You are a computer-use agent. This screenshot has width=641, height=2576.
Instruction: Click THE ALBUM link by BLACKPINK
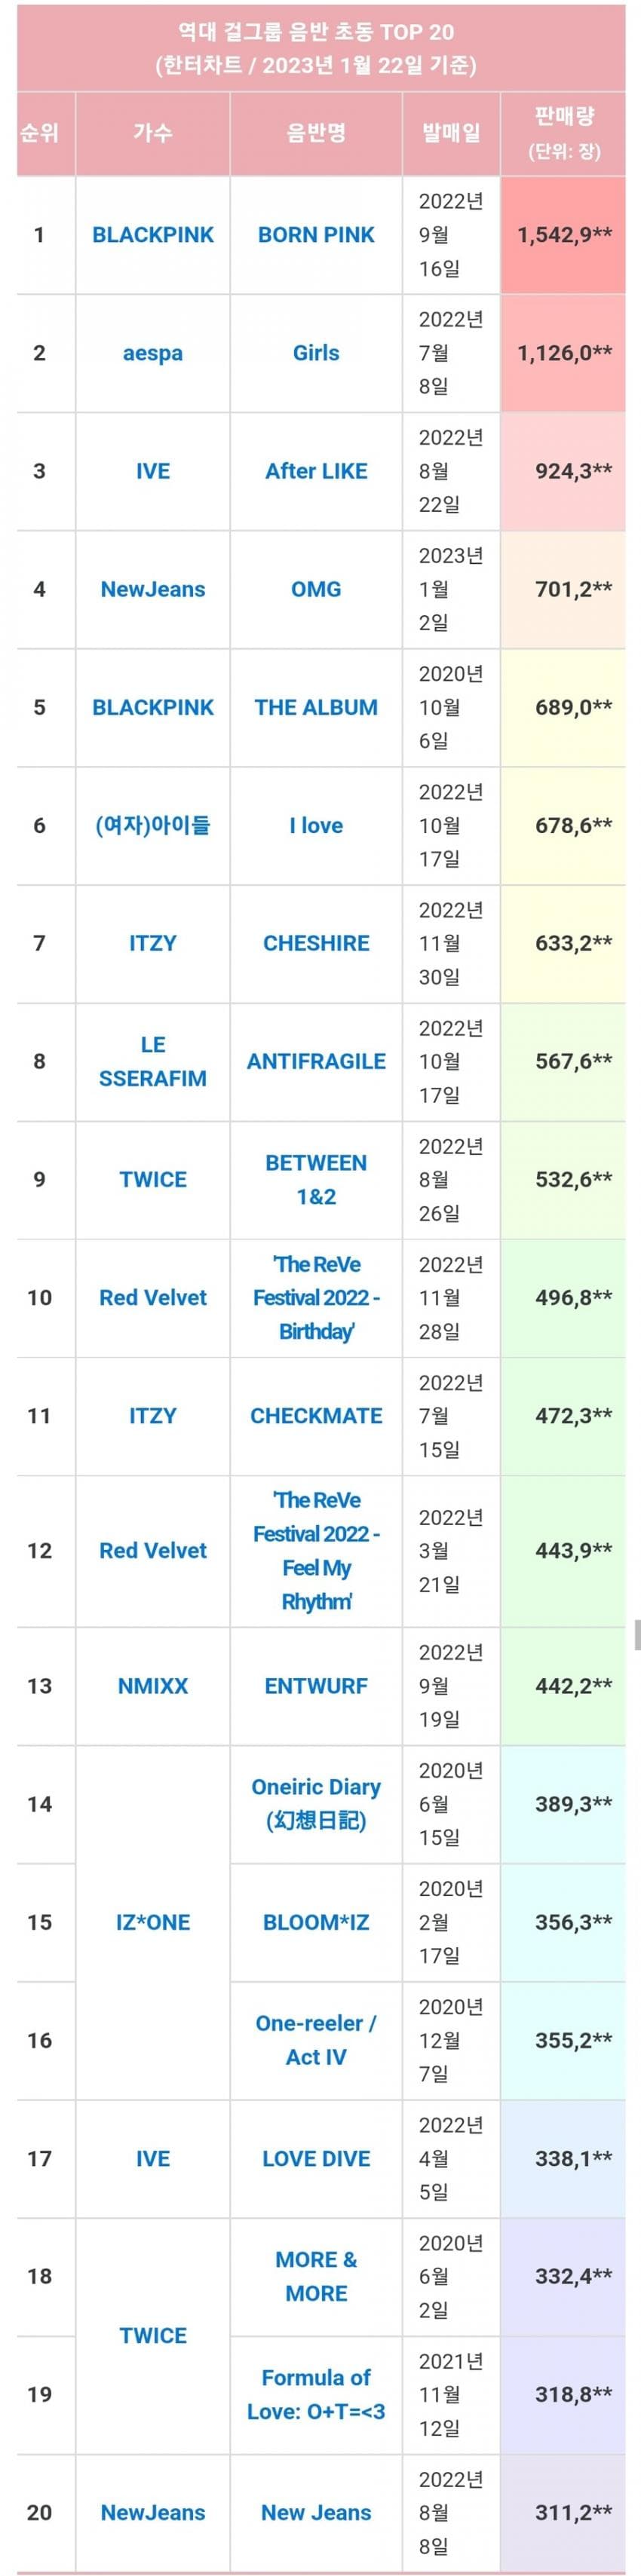(316, 707)
